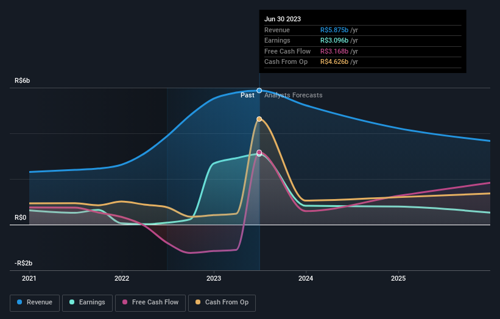Click the R$5.875b revenue value

coord(334,30)
